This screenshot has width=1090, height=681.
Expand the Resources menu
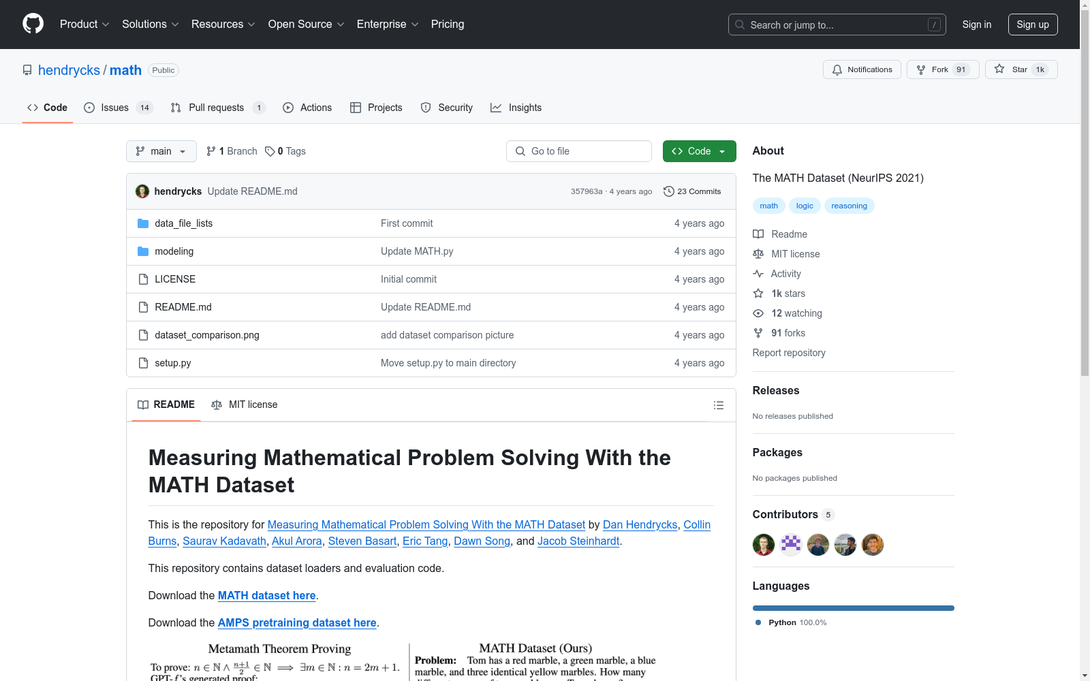(223, 24)
